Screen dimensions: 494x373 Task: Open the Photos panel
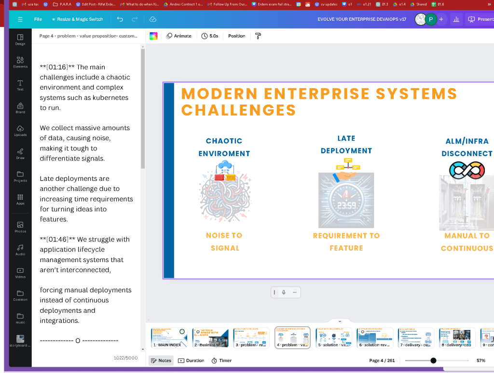[x=20, y=227]
